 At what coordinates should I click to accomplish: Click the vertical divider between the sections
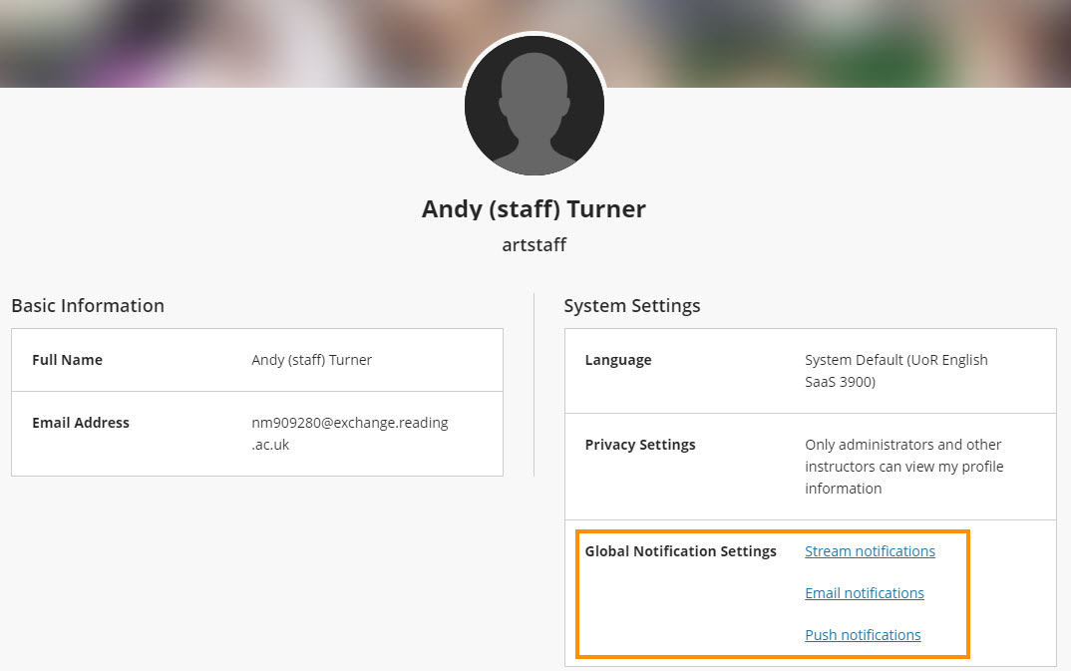(x=535, y=384)
